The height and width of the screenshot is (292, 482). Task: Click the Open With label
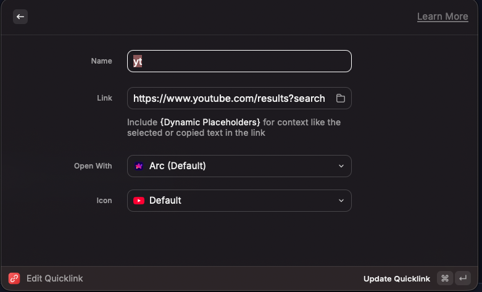point(93,166)
